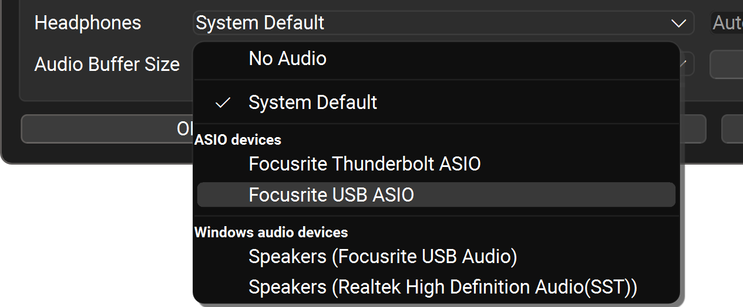The image size is (743, 307).
Task: Select No Audio from the headphones menu
Action: (x=287, y=59)
